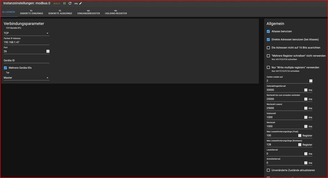Open the TCP/Serielle RTU dropdown
This screenshot has height=178, width=328.
pos(27,33)
